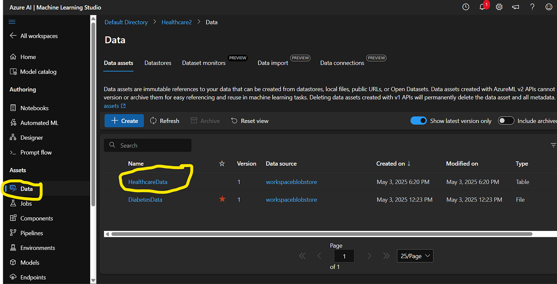Viewport: 557px width, 284px height.
Task: Click the Type column header
Action: point(522,163)
